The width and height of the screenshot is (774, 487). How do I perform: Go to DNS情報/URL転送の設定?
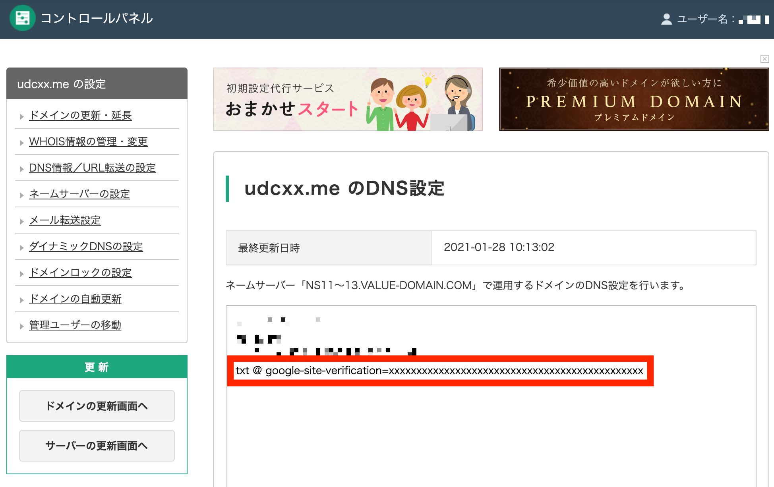[92, 168]
